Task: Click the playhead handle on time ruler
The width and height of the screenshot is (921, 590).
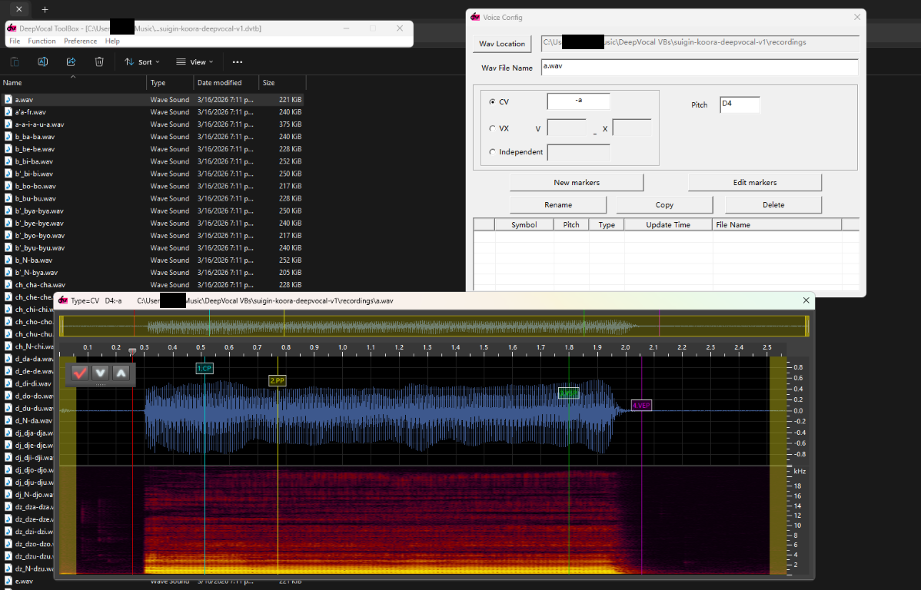Action: point(132,352)
